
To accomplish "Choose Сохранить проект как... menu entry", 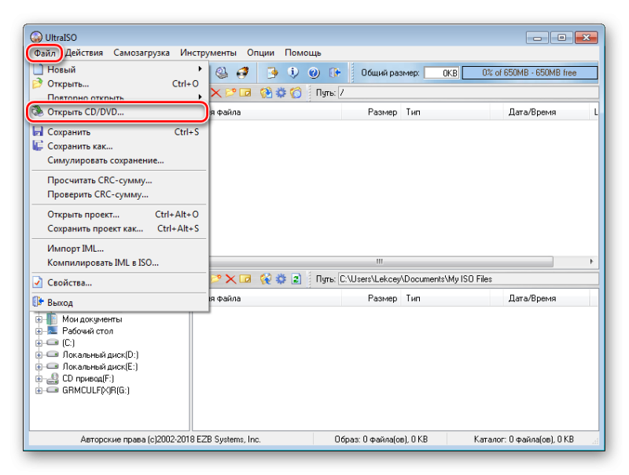I will point(119,229).
